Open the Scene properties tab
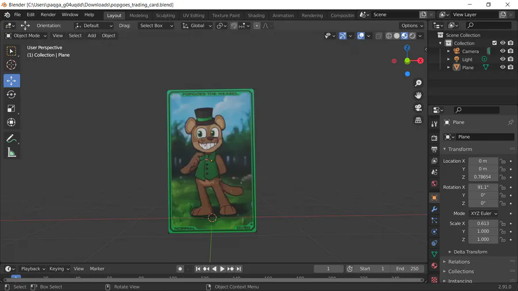Viewport: 518px width, 291px height. tap(435, 172)
